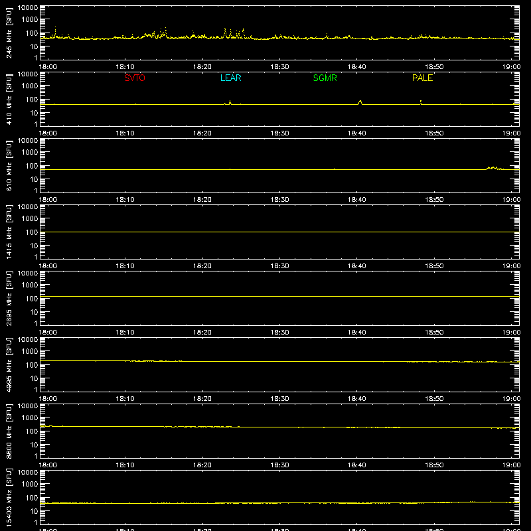Click the 610 MHz bump just before 19:00
Screen dimensions: 531x531
[x=494, y=168]
